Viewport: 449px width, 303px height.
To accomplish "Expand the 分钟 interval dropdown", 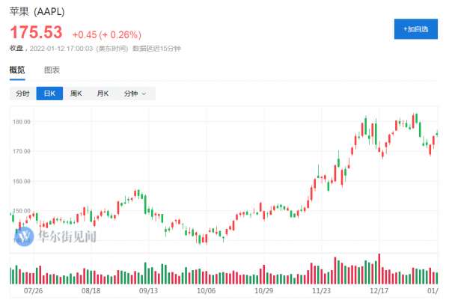I will (135, 94).
